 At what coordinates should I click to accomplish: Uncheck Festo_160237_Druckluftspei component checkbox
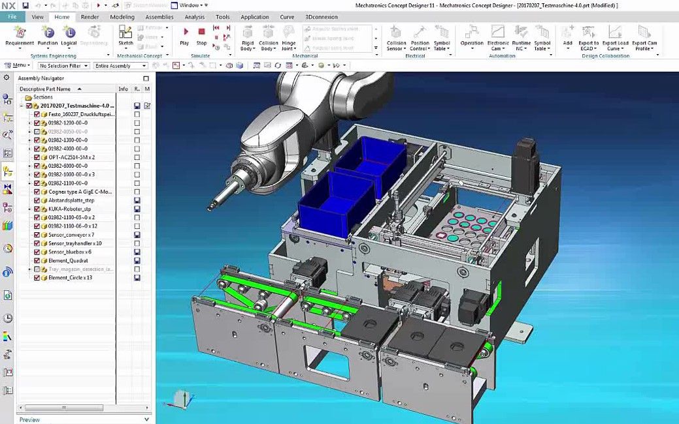tap(37, 115)
